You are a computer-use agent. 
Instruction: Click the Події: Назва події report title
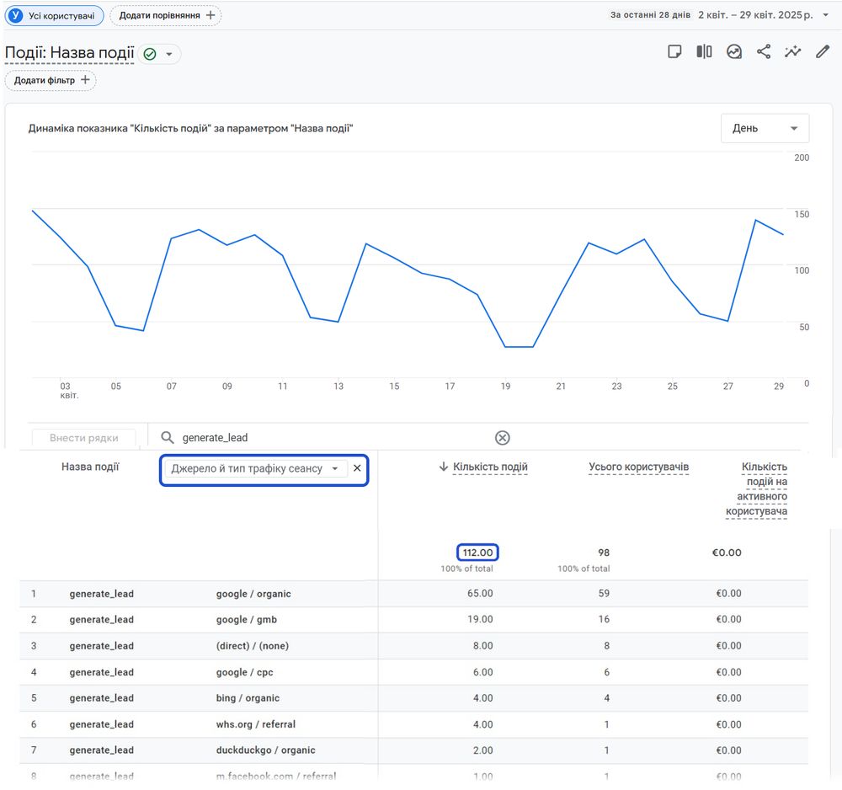(69, 52)
